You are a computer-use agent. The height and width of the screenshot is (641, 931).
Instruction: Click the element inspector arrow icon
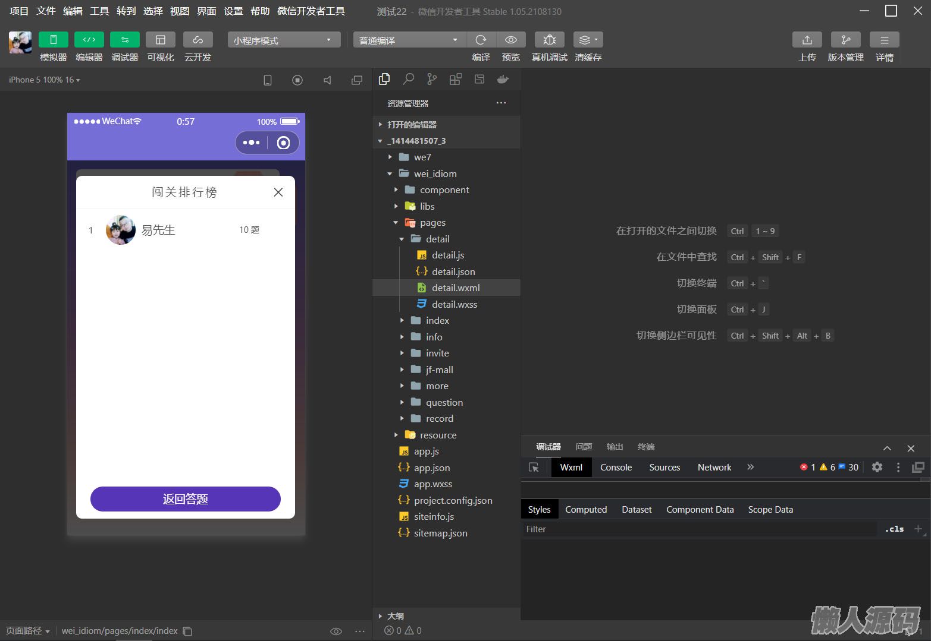534,468
